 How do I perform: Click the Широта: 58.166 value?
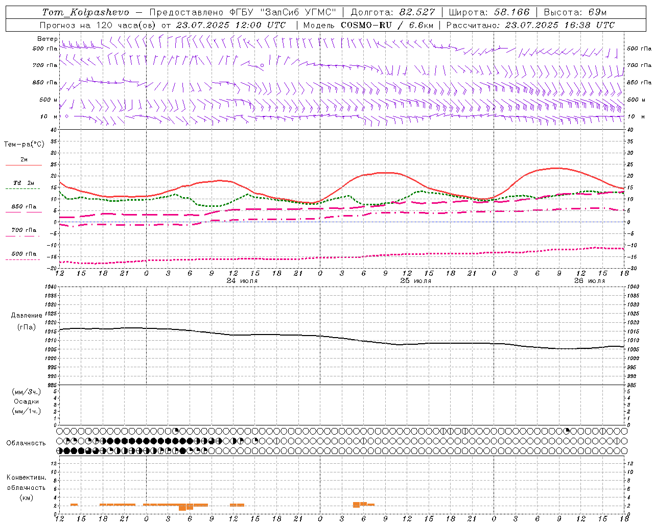point(489,12)
